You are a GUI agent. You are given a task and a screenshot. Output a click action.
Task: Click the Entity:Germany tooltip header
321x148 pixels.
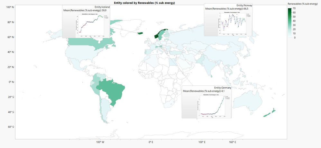[x=223, y=88]
